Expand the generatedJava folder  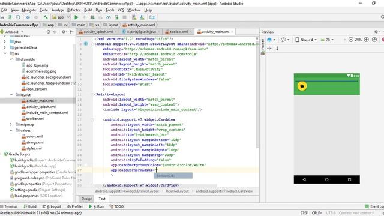[5, 47]
